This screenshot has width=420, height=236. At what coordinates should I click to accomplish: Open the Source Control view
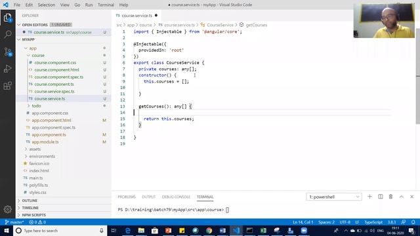[x=7, y=52]
